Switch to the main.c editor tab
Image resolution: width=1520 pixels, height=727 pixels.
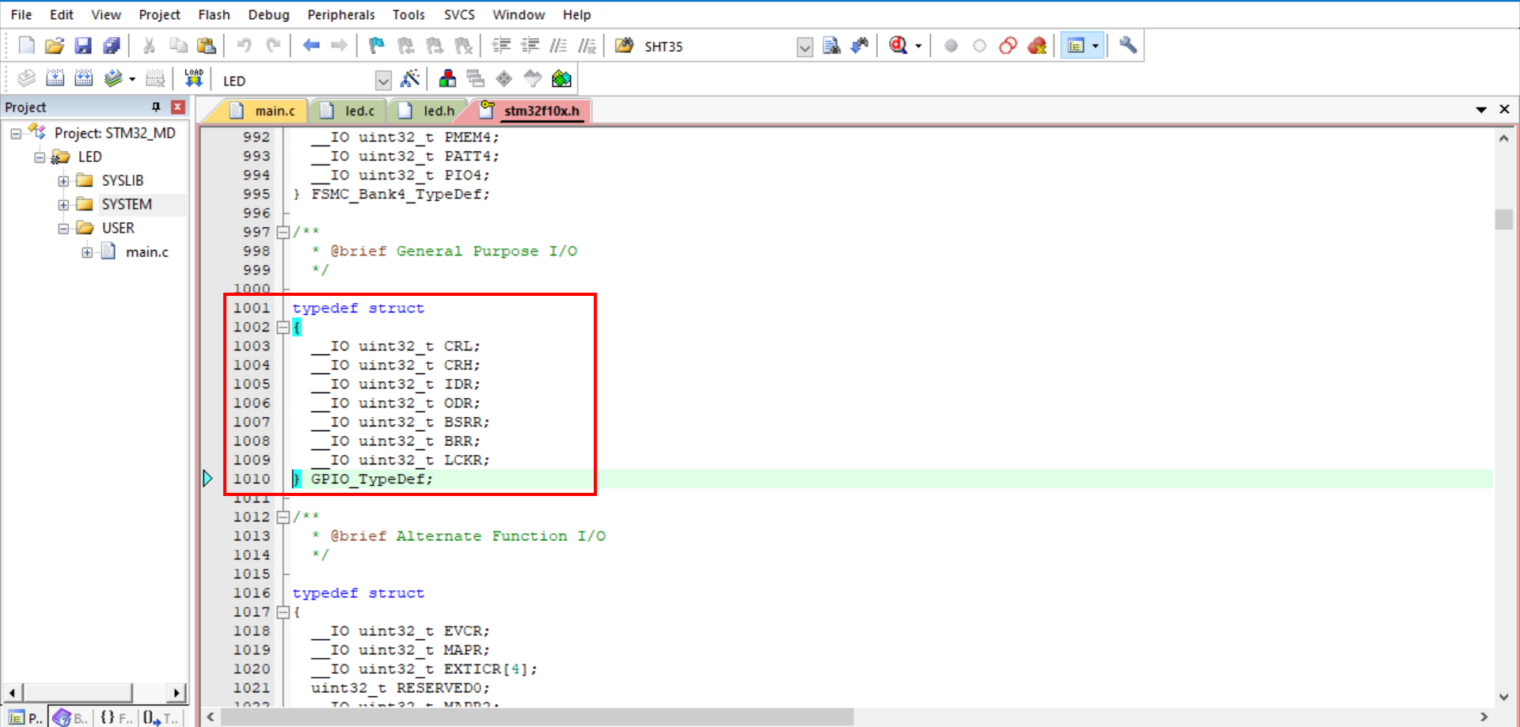pos(264,111)
